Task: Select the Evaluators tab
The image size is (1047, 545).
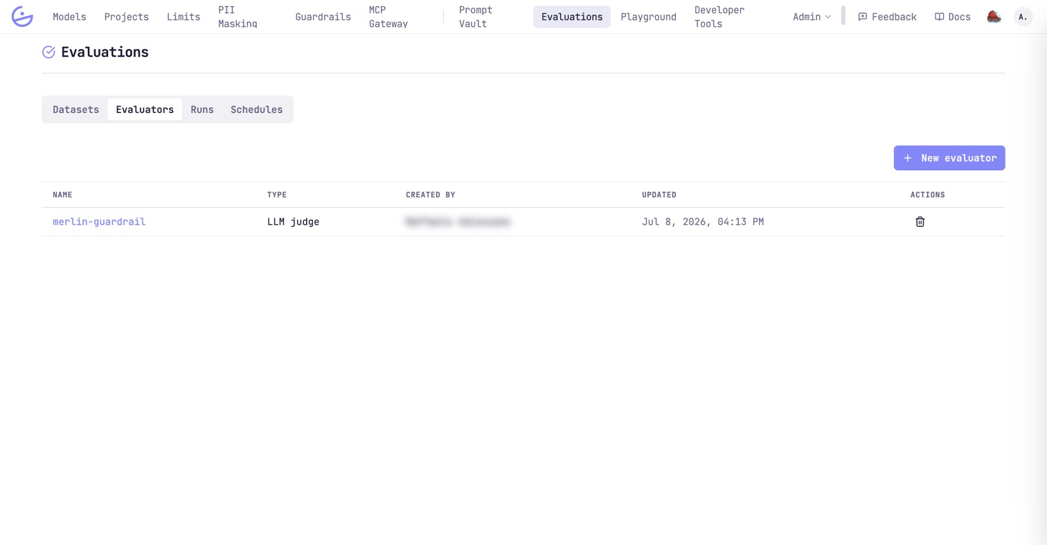Action: [x=145, y=109]
